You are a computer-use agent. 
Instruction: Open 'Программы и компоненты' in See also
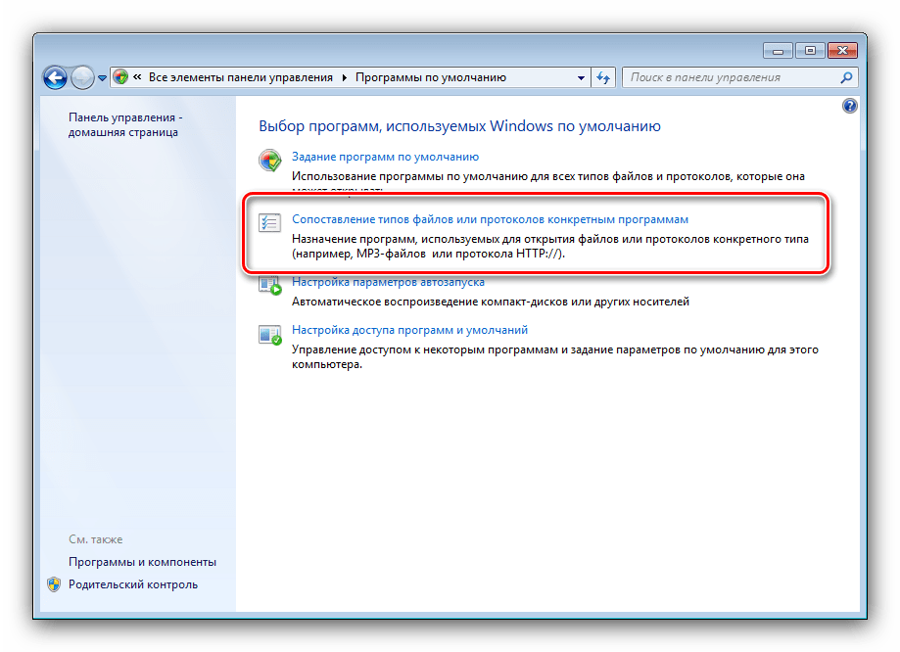pos(142,562)
